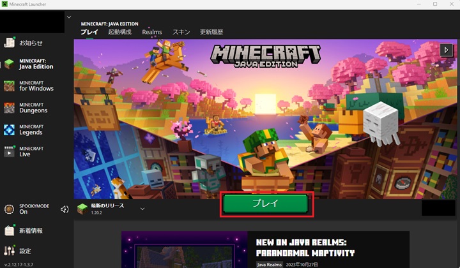Viewport: 460px width, 268px height.
Task: Expand the account dropdown chevron
Action: click(x=69, y=17)
